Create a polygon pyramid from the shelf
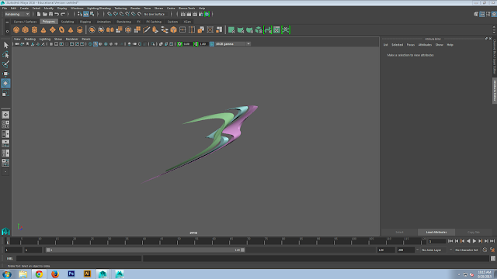This screenshot has width=497, height=279. 71,29
